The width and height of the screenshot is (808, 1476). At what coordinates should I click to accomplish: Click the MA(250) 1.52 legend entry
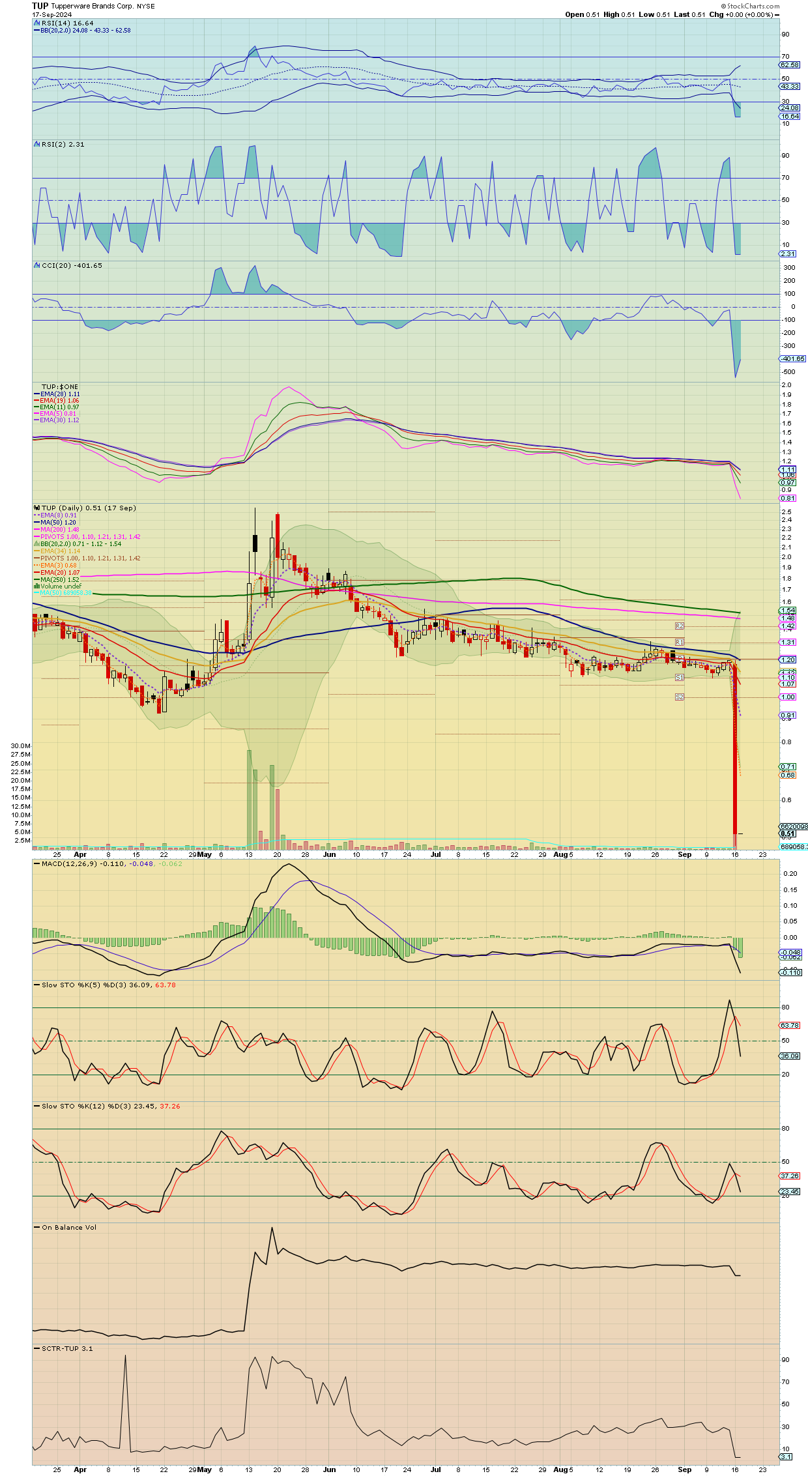coord(57,579)
